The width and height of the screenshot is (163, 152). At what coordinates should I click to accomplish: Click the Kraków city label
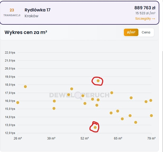coord(31,16)
